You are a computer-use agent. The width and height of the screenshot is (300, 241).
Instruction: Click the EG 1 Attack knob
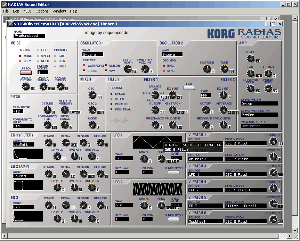coord(48,143)
